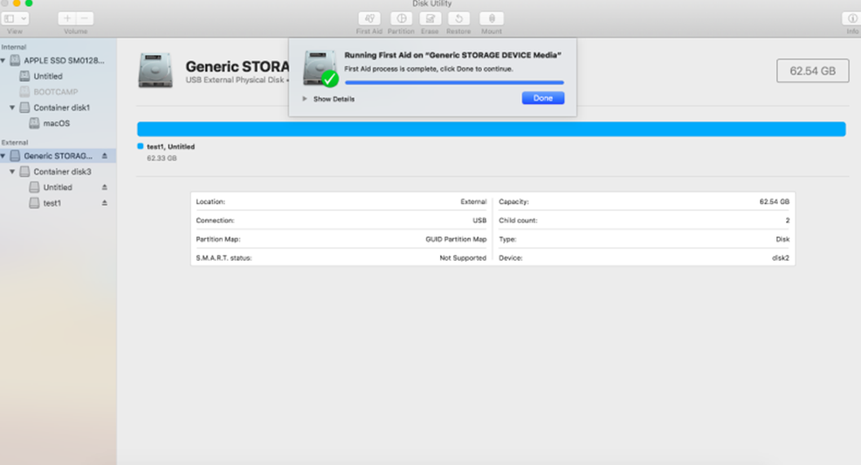The height and width of the screenshot is (465, 861).
Task: Select the external Untitled volume under disk3
Action: [59, 188]
